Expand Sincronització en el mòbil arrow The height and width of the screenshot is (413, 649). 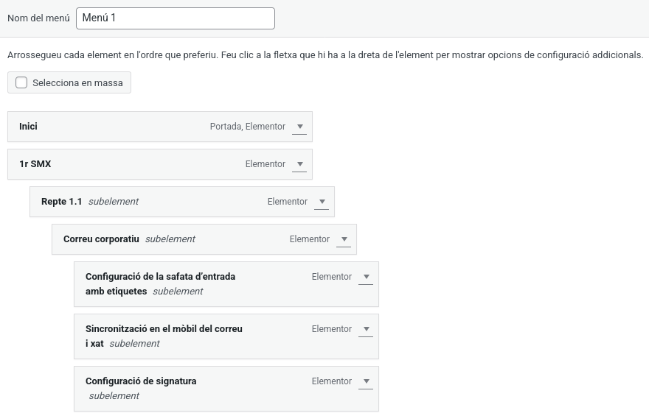pos(366,329)
